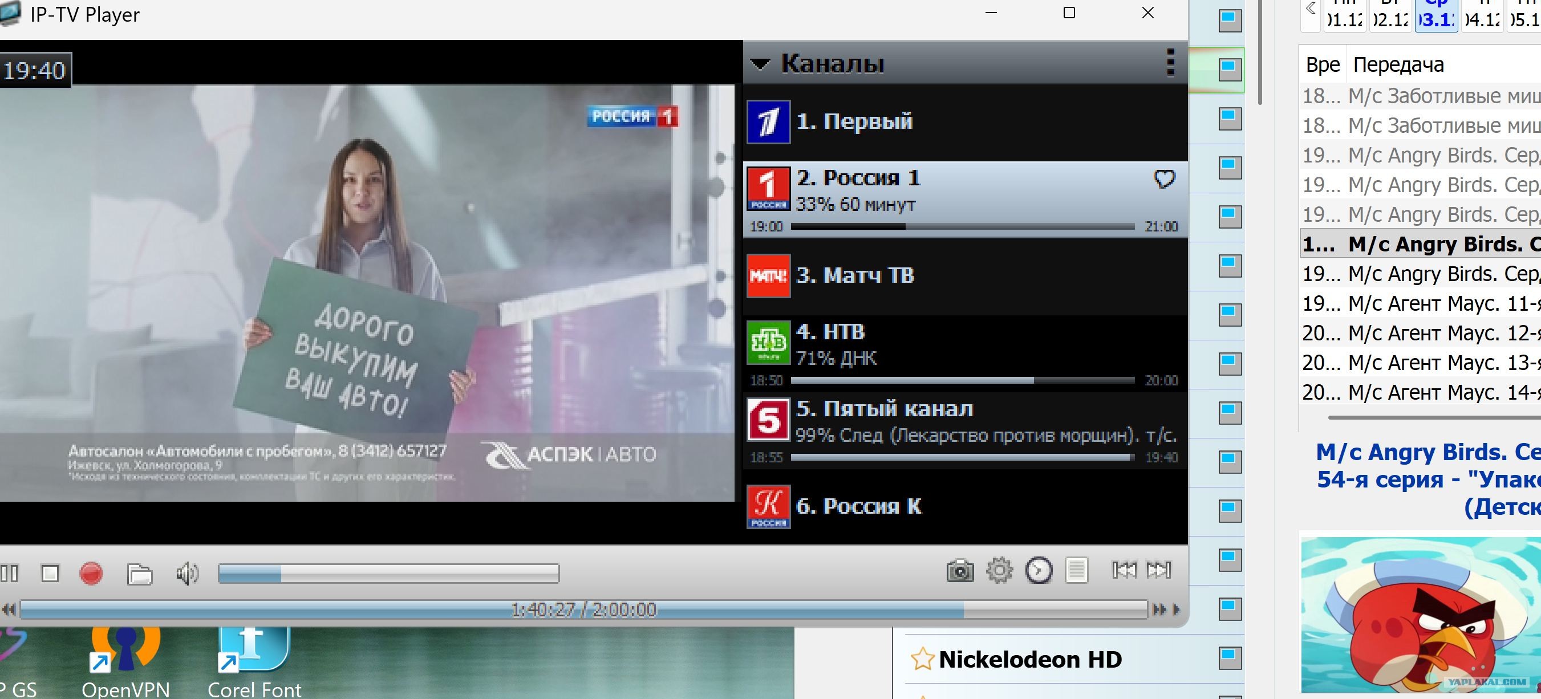Viewport: 1541px width, 699px height.
Task: Select channel 3. Матч ТВ
Action: pos(966,277)
